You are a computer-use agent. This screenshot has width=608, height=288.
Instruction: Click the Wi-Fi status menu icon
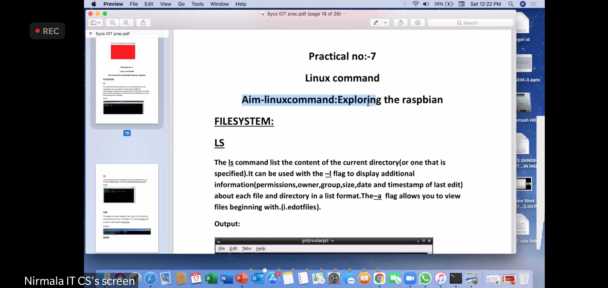[x=415, y=4]
